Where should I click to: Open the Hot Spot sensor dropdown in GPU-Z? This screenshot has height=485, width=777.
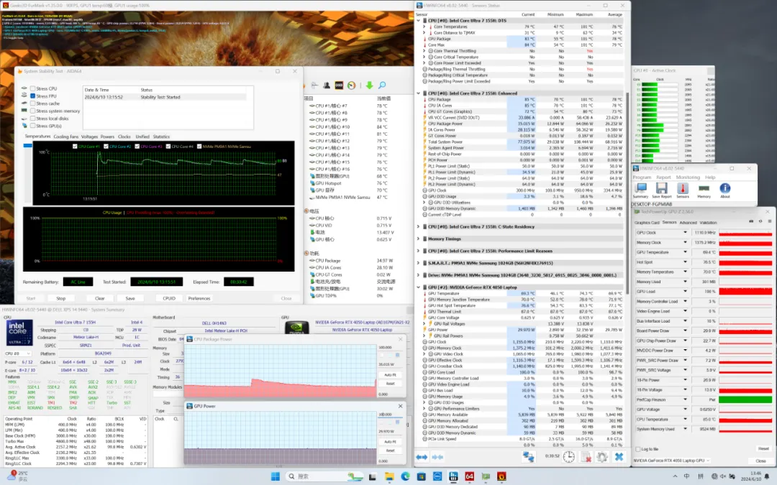[686, 262]
